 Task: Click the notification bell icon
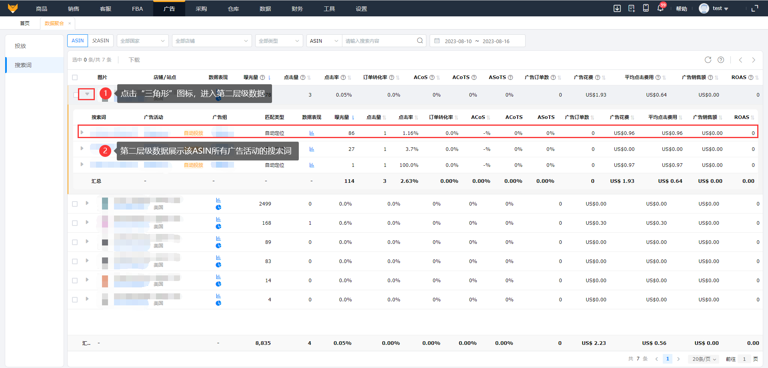click(x=660, y=8)
